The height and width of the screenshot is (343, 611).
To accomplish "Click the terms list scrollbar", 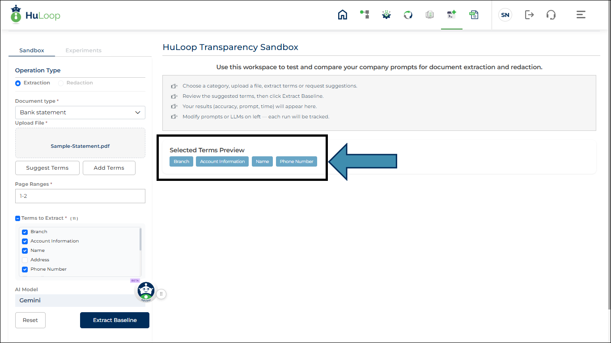I will [140, 239].
